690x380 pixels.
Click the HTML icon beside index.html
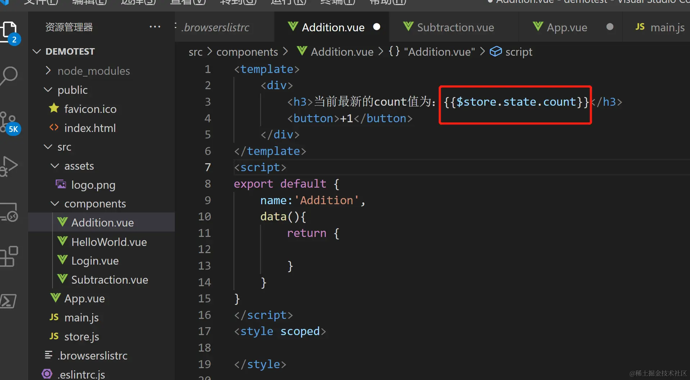tap(54, 127)
